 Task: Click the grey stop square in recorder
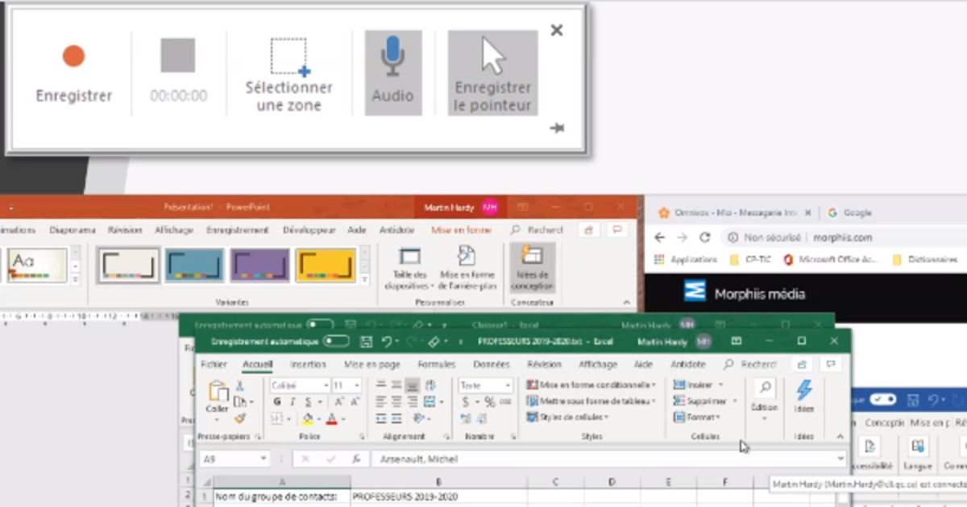coord(178,56)
